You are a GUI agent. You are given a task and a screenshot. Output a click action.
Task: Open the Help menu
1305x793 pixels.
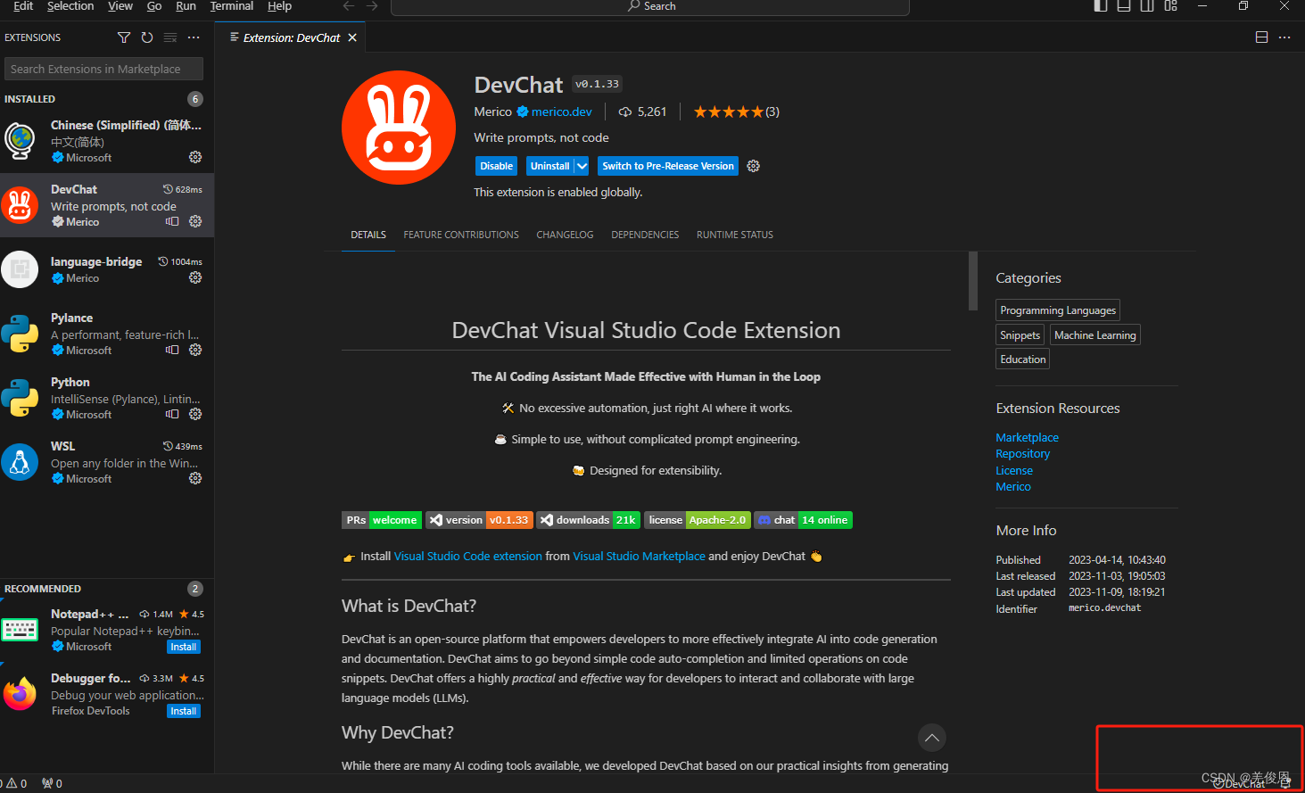pyautogui.click(x=280, y=6)
